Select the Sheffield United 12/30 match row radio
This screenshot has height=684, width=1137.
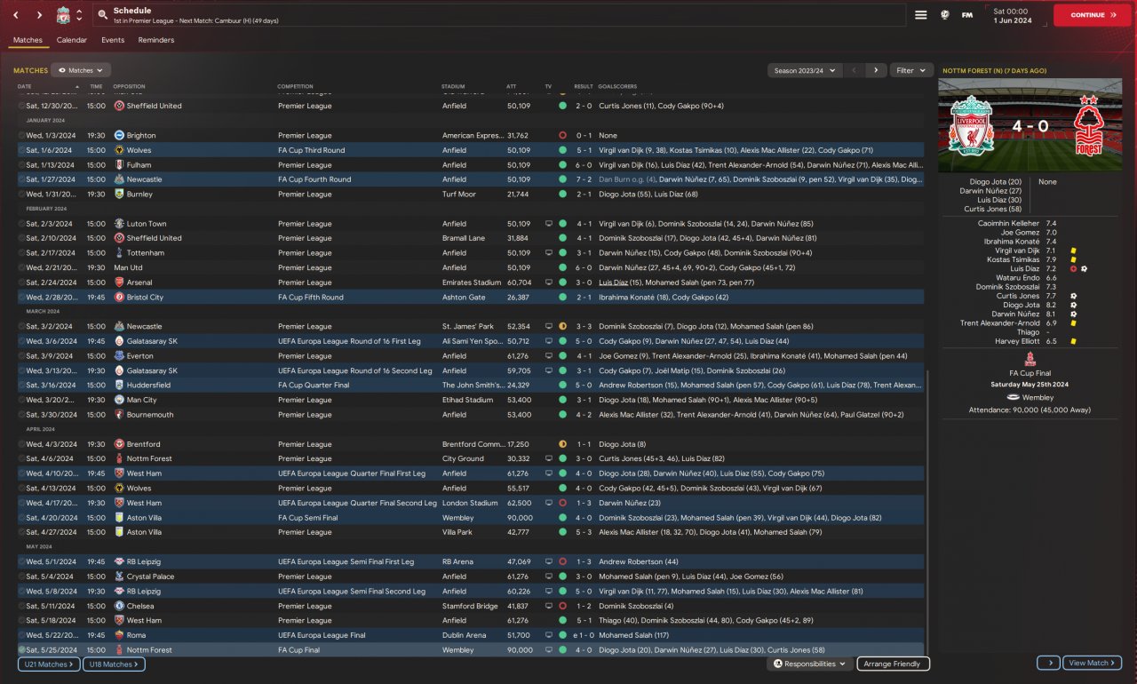click(21, 106)
